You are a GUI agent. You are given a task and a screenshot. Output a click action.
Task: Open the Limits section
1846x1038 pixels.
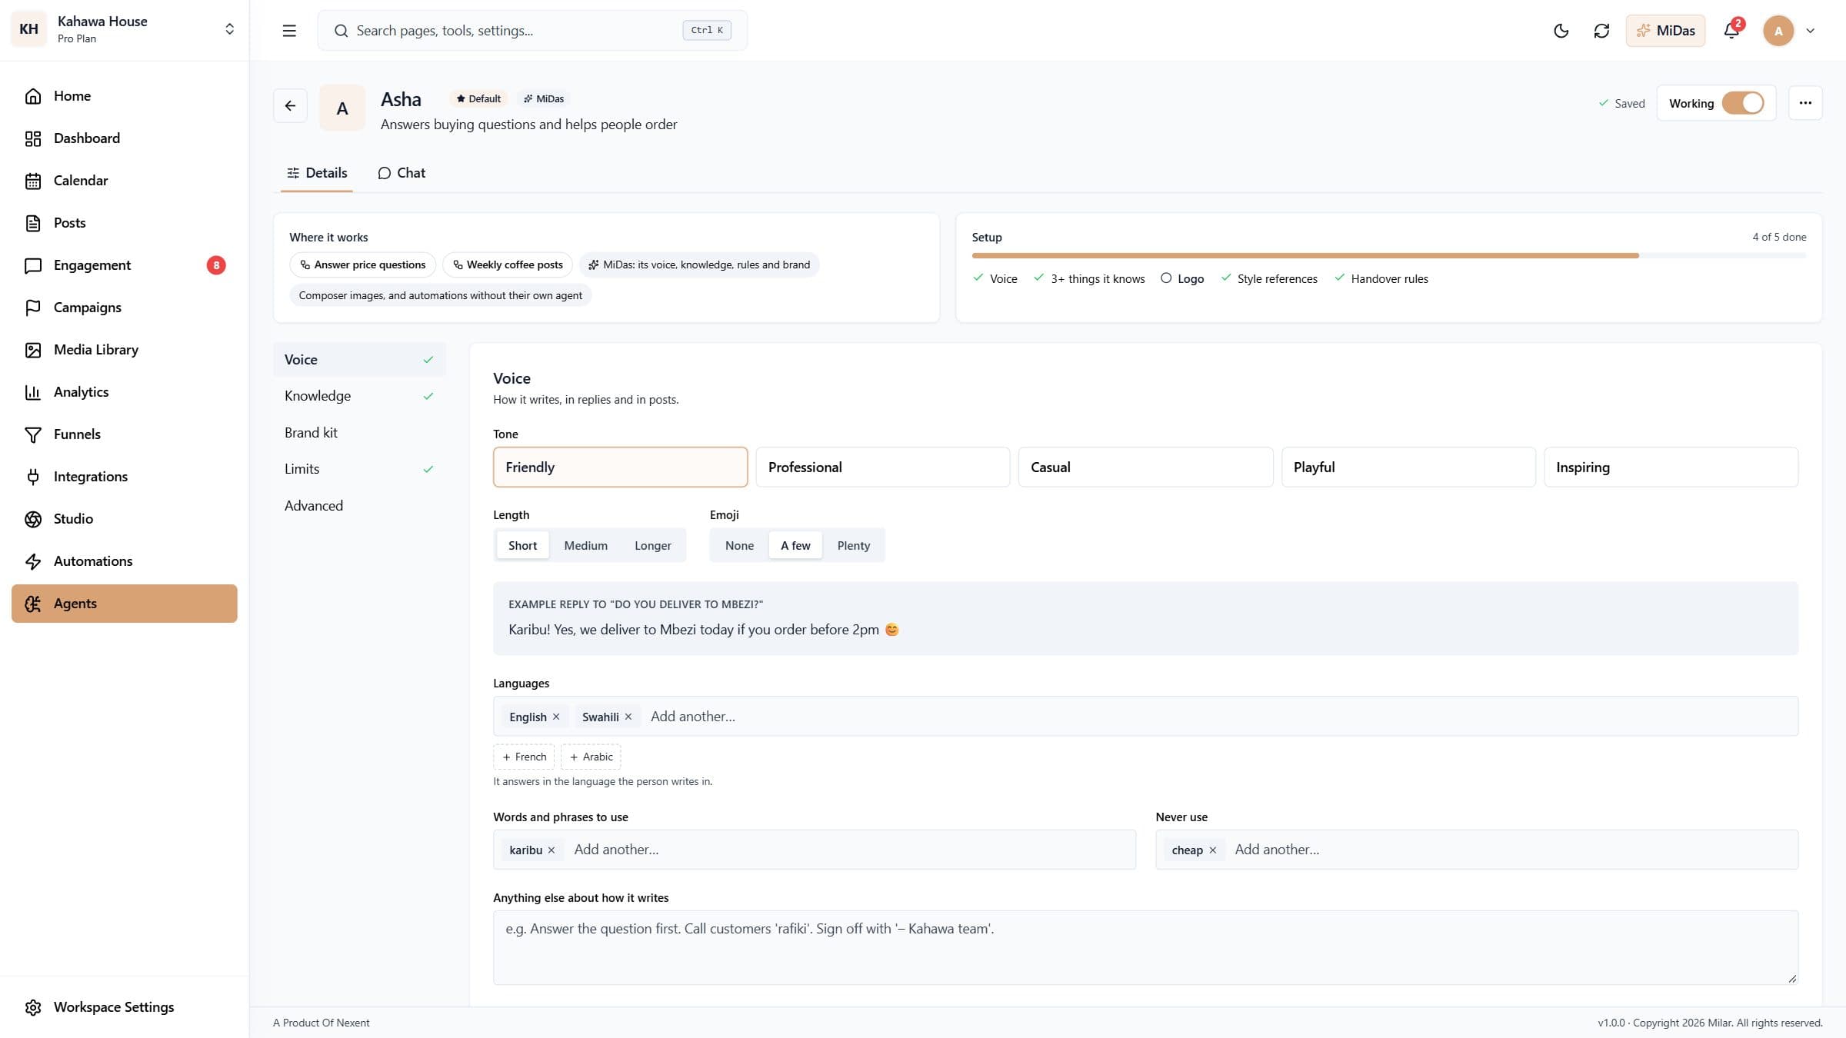tap(359, 469)
